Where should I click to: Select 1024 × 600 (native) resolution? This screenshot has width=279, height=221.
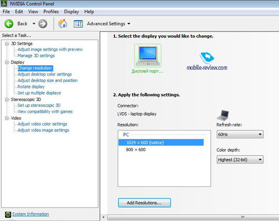[161, 142]
